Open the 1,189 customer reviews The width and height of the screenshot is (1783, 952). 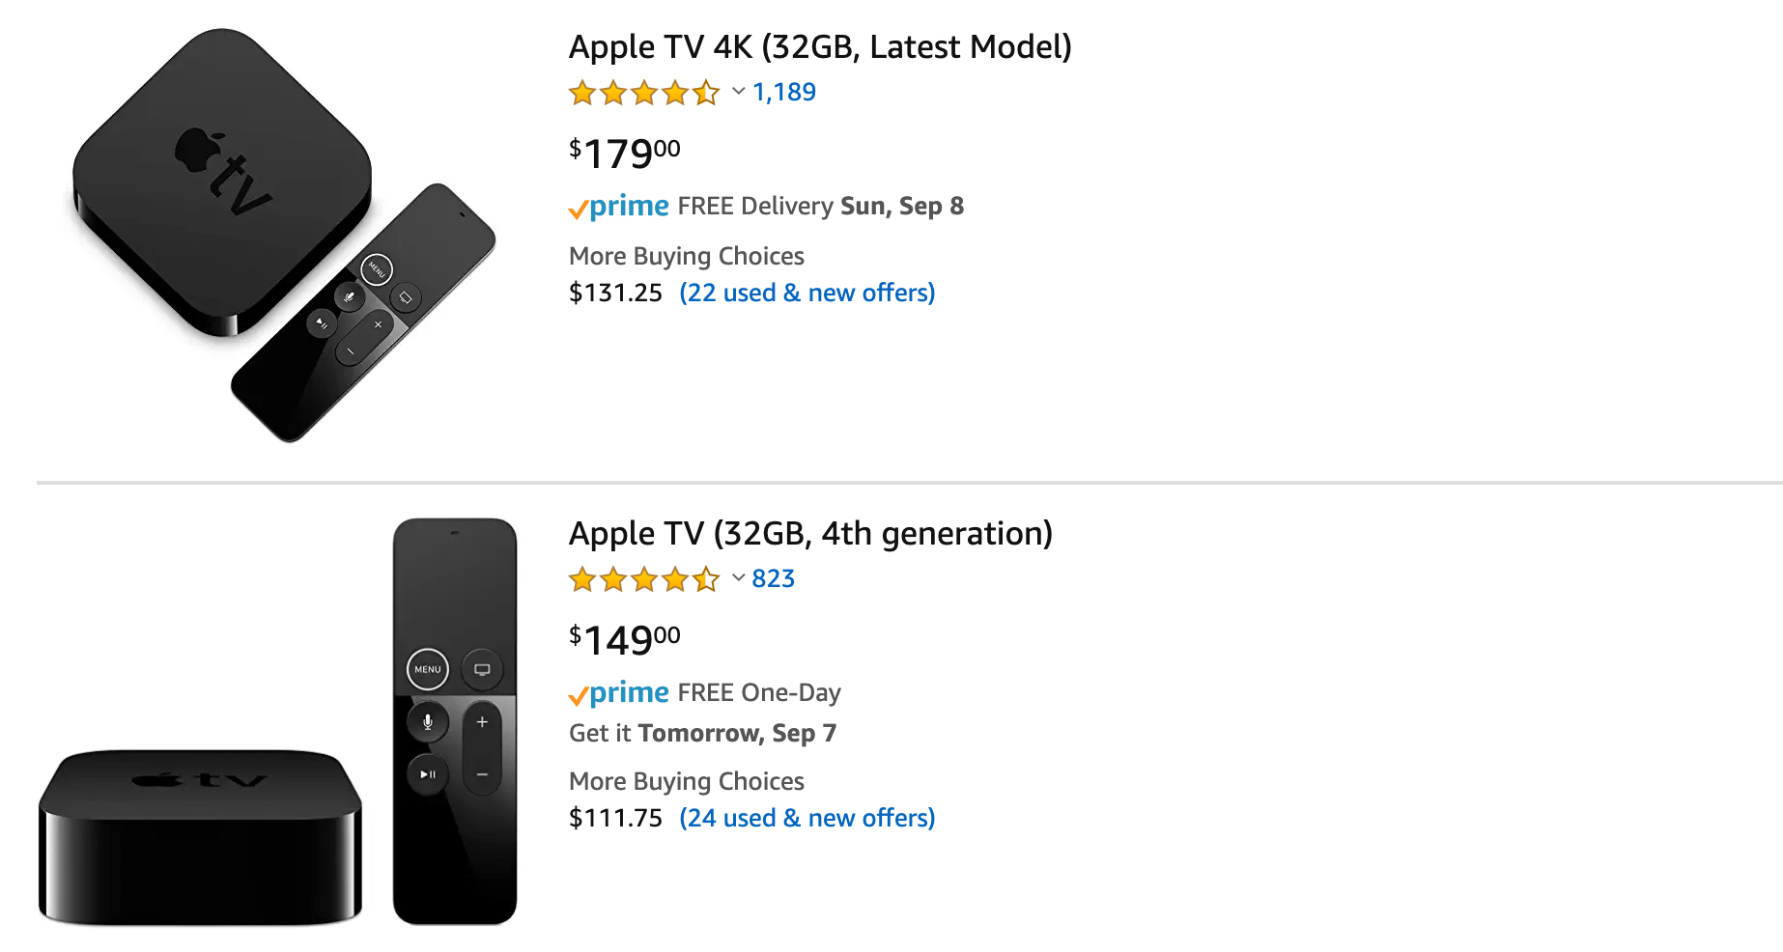pos(782,92)
